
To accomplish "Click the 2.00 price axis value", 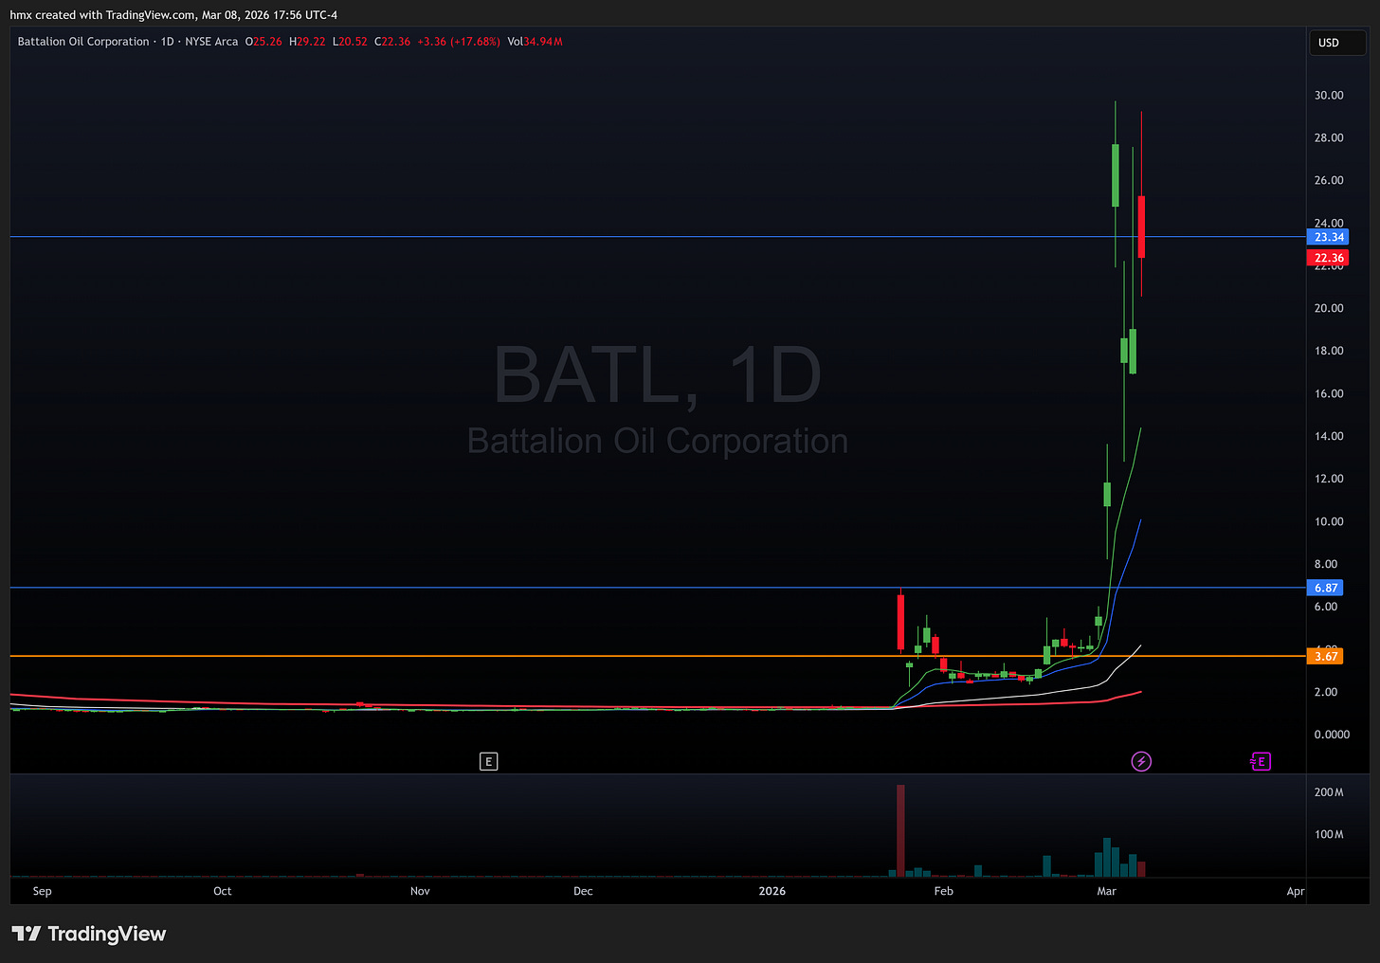I will [x=1325, y=692].
